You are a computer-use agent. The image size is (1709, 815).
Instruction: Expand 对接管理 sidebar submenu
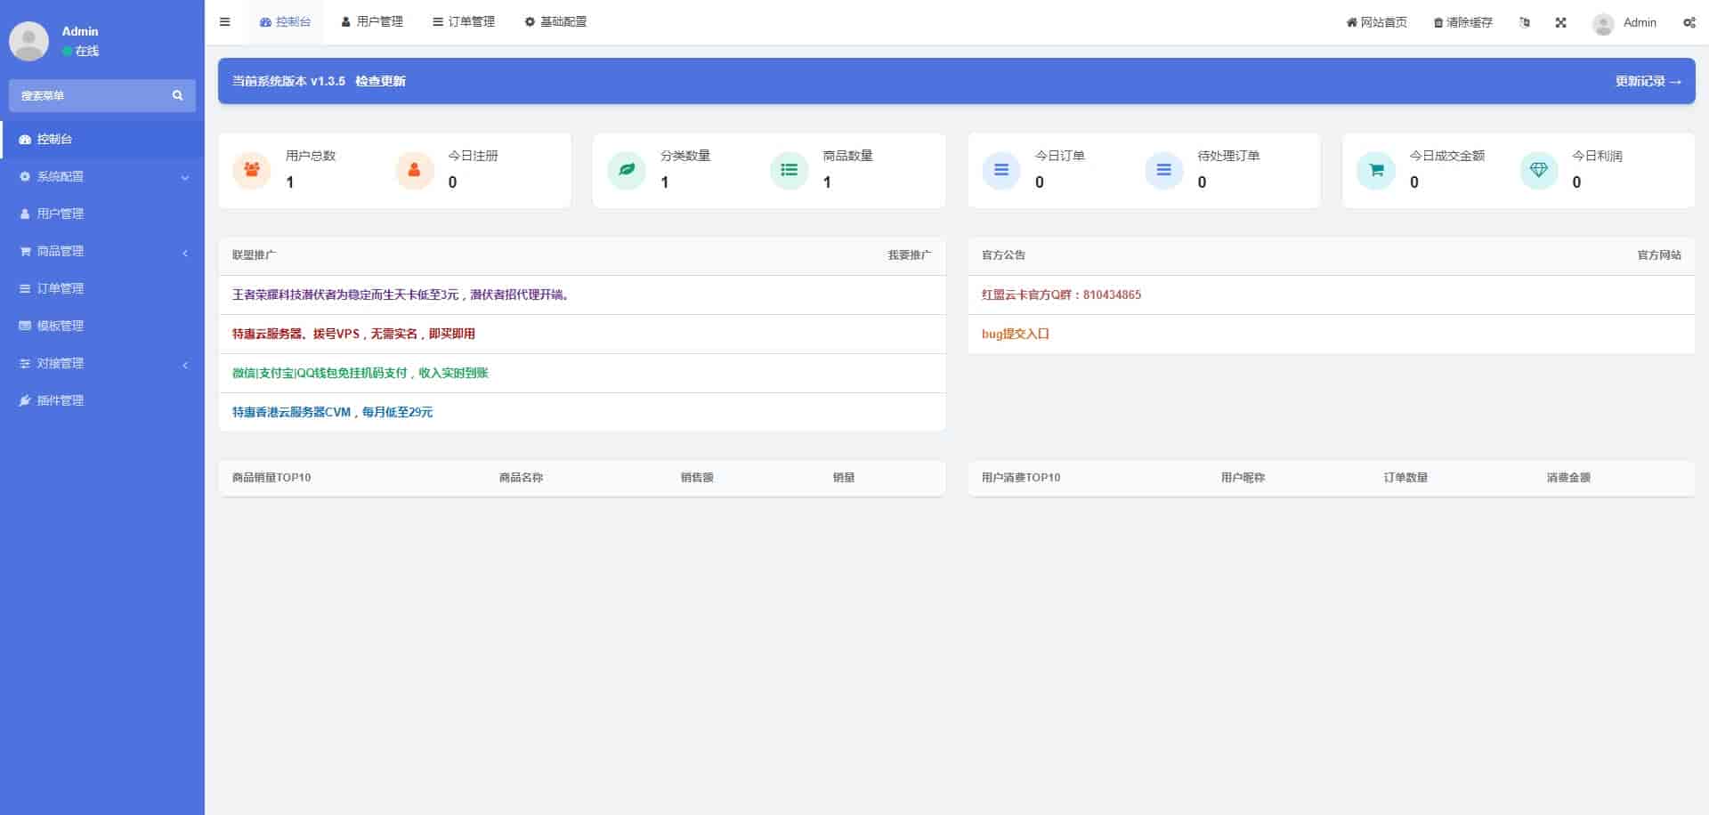point(101,364)
